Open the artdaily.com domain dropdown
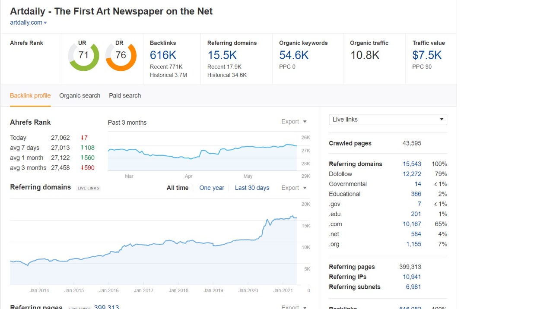This screenshot has height=309, width=553. [28, 22]
